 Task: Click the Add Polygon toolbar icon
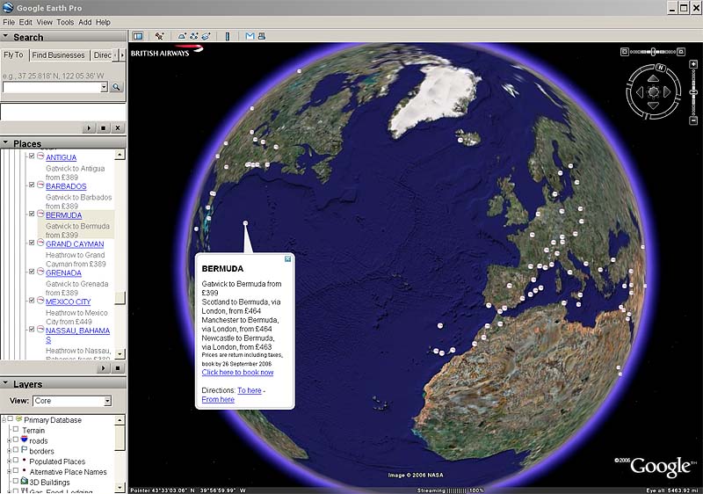pos(182,36)
